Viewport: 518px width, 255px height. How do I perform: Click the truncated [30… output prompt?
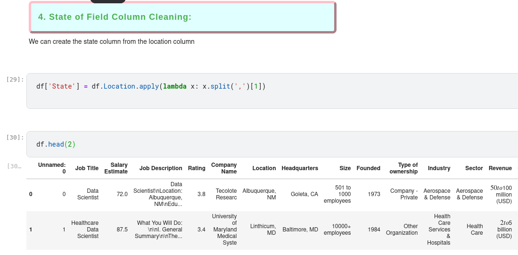pos(14,166)
